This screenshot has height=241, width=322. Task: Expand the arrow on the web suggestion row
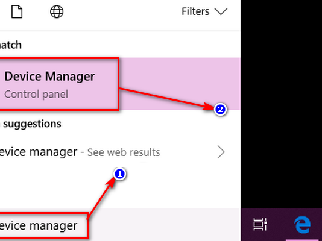click(x=221, y=152)
